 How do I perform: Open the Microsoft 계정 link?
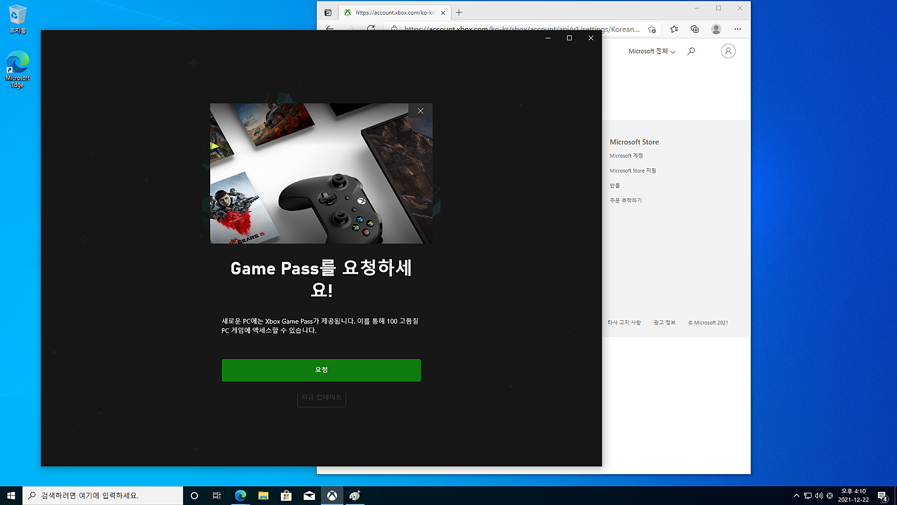click(x=626, y=156)
